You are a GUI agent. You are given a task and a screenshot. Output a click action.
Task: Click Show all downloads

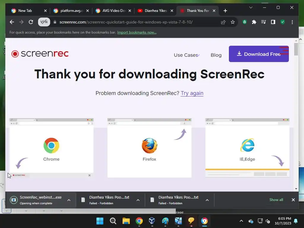coord(276,200)
